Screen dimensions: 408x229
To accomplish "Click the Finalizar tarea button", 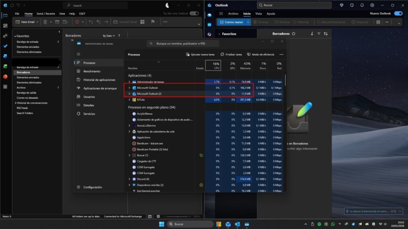I will (231, 54).
